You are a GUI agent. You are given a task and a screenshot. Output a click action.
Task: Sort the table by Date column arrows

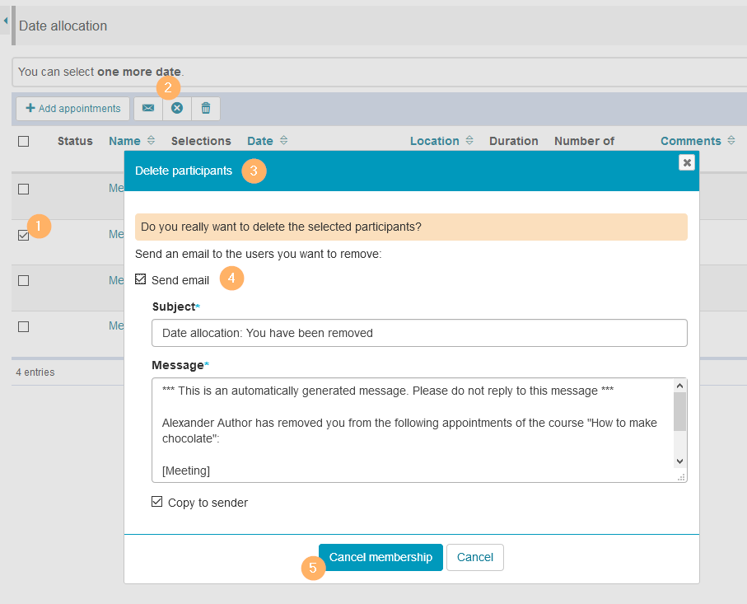pyautogui.click(x=284, y=141)
